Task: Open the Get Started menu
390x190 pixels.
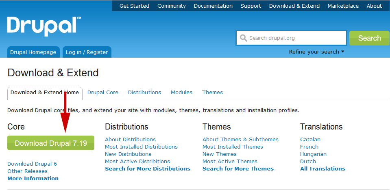Action: pyautogui.click(x=134, y=6)
